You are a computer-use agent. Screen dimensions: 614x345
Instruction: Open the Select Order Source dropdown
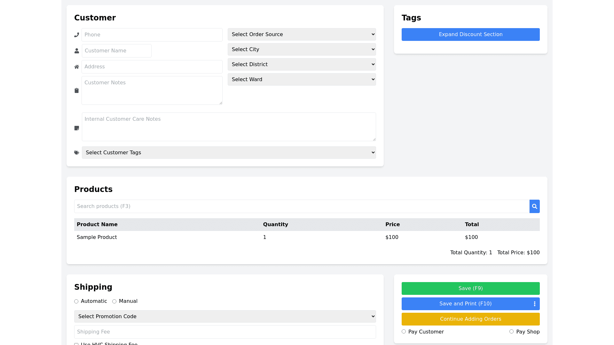click(302, 34)
